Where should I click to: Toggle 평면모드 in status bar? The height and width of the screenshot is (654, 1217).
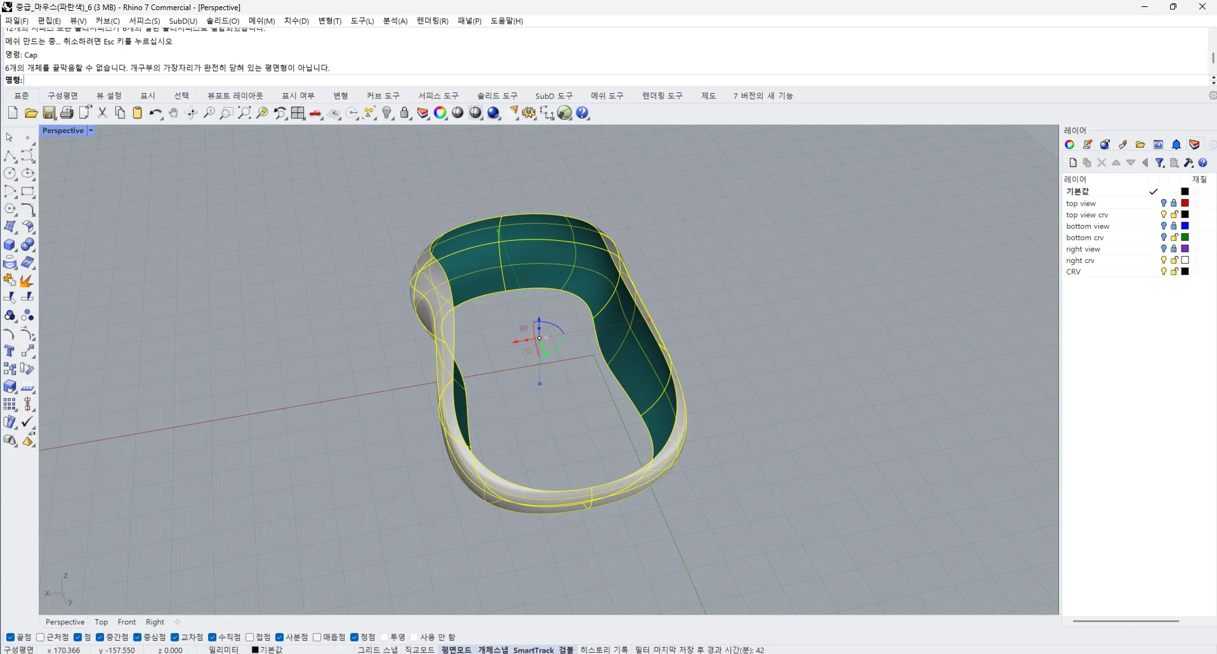[456, 650]
